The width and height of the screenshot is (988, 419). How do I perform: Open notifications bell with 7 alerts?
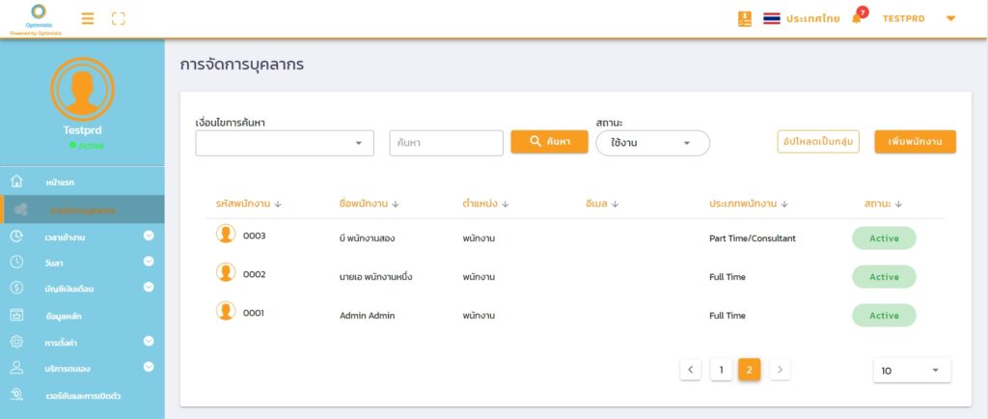(856, 18)
